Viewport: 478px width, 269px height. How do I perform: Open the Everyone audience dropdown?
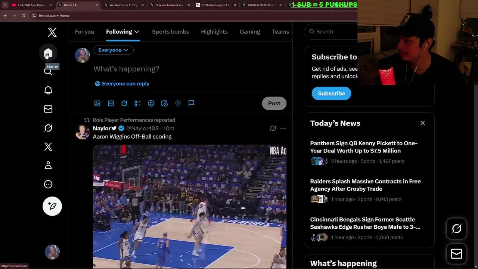[x=114, y=50]
